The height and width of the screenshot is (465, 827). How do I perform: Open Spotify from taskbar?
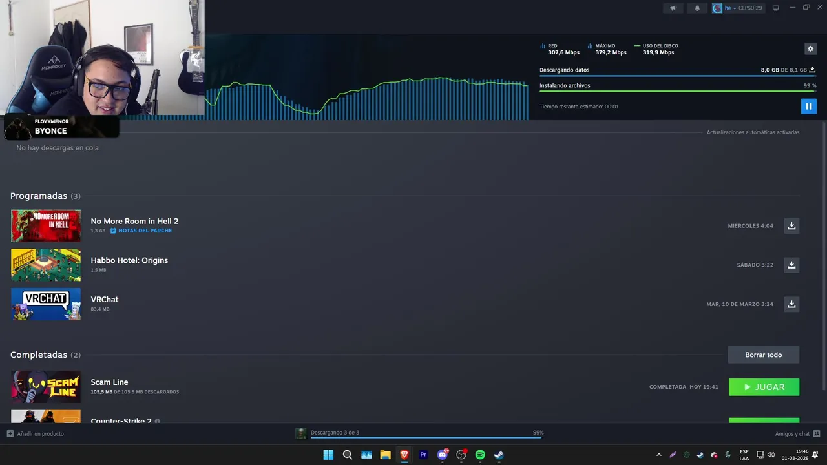(480, 455)
